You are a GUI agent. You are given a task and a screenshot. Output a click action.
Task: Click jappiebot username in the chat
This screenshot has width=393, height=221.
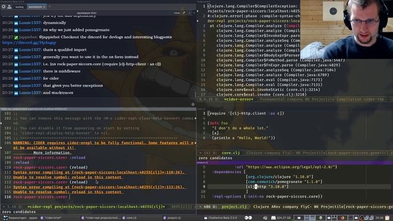pyautogui.click(x=28, y=37)
